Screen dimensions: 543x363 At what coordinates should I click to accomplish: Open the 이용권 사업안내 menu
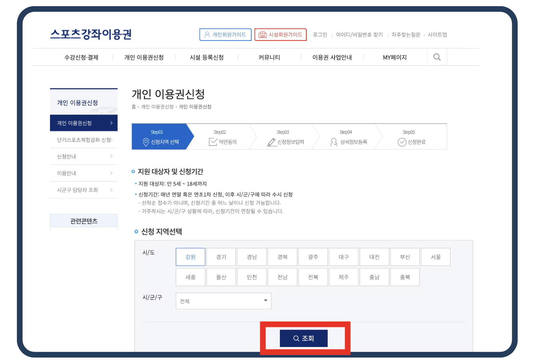point(332,57)
